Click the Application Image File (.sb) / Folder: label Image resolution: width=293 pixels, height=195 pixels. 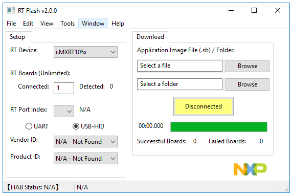click(x=186, y=50)
